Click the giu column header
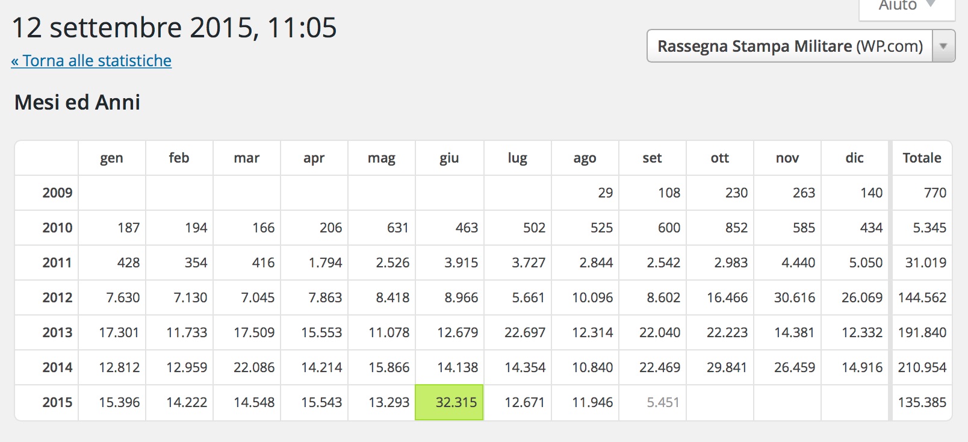968x442 pixels. [449, 158]
